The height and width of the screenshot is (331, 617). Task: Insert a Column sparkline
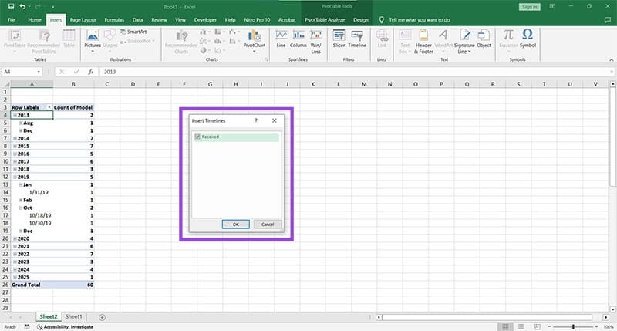(x=298, y=39)
